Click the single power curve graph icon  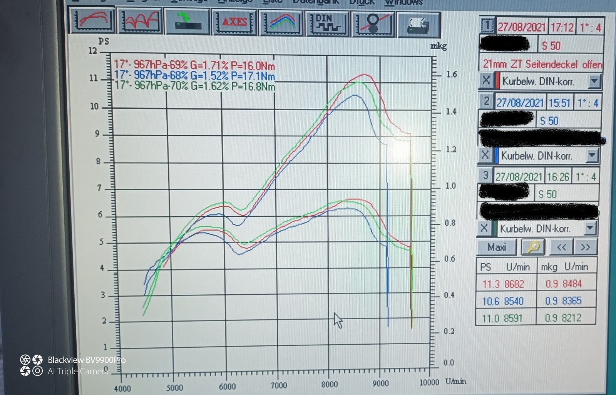pos(92,21)
